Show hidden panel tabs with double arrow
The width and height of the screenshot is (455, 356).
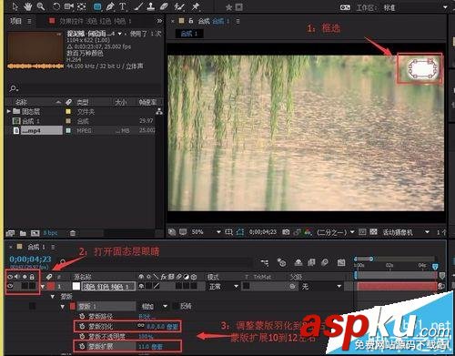pos(159,21)
